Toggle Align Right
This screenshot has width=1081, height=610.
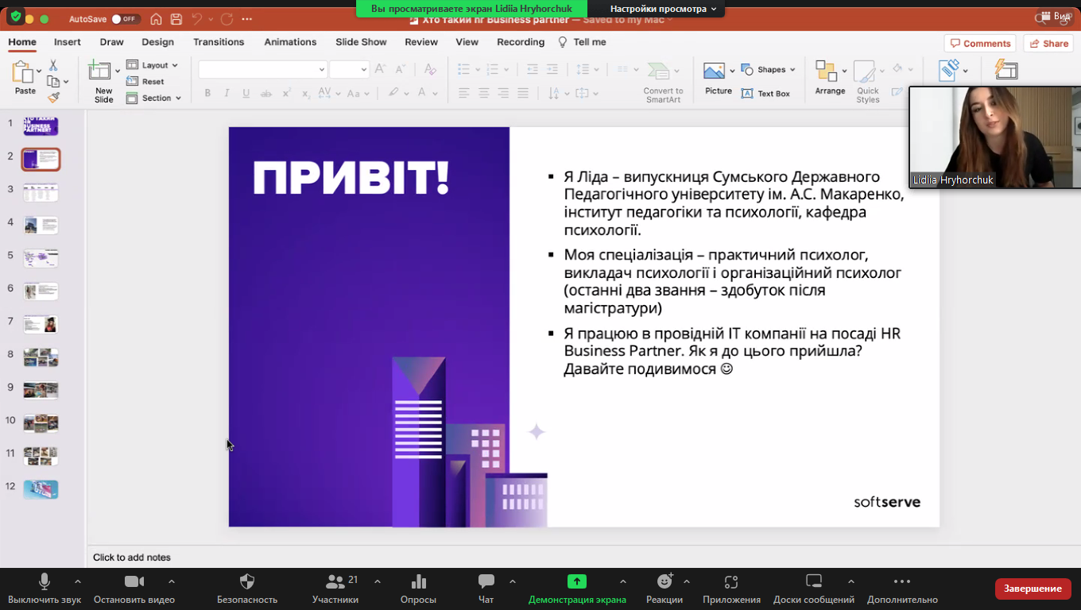(x=503, y=93)
